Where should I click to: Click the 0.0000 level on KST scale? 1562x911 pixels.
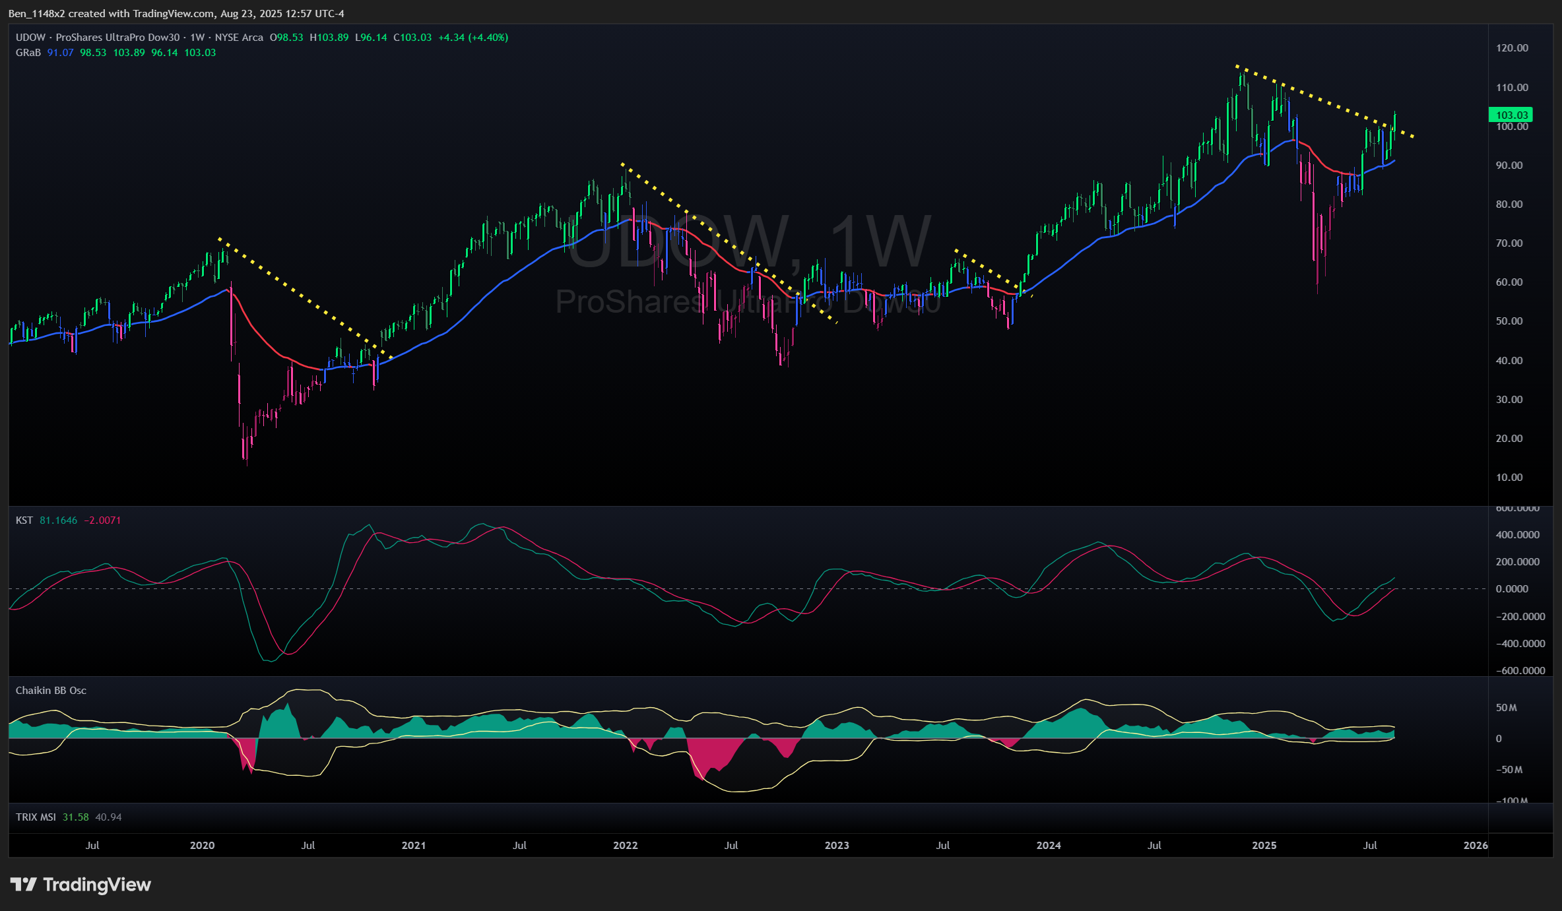point(1511,589)
